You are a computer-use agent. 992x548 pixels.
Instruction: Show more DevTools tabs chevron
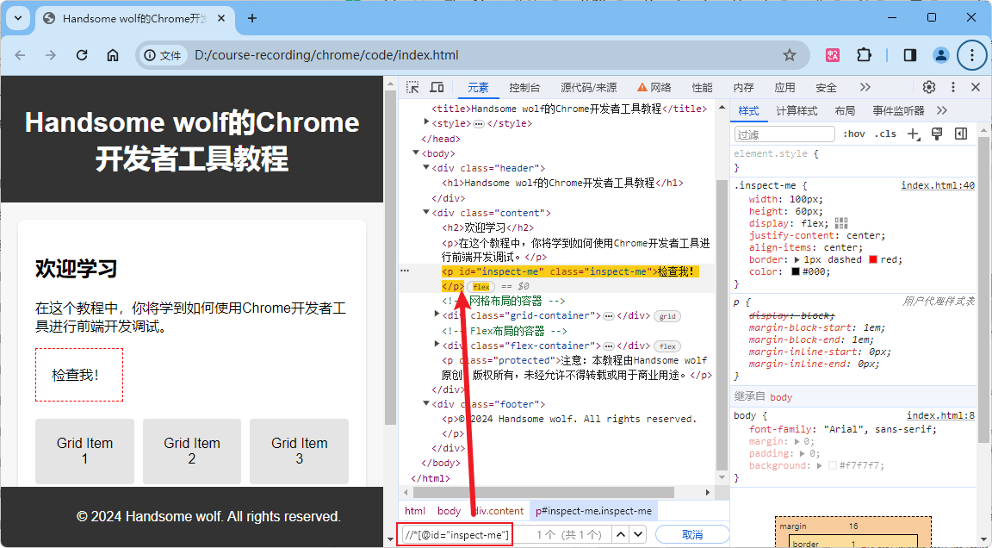[865, 87]
